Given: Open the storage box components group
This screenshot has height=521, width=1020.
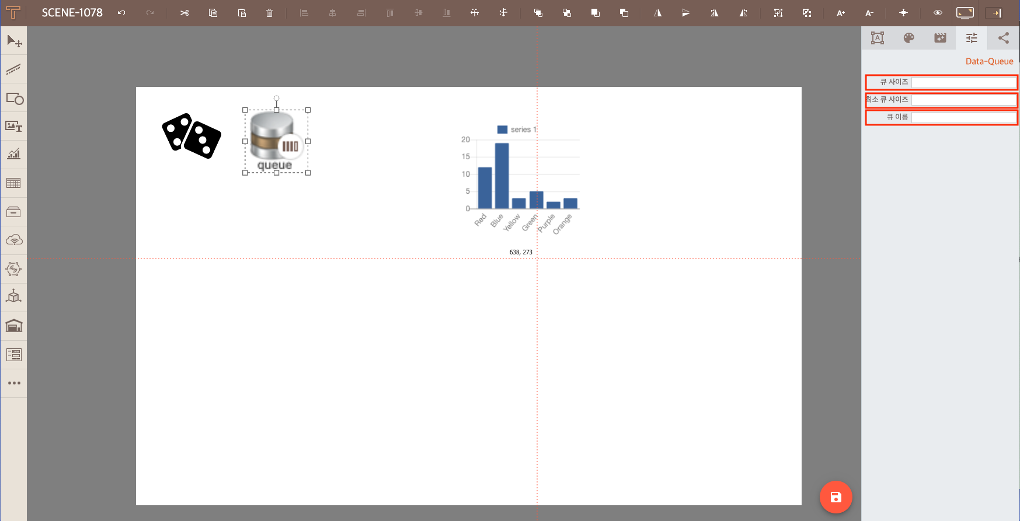Looking at the screenshot, I should [14, 212].
